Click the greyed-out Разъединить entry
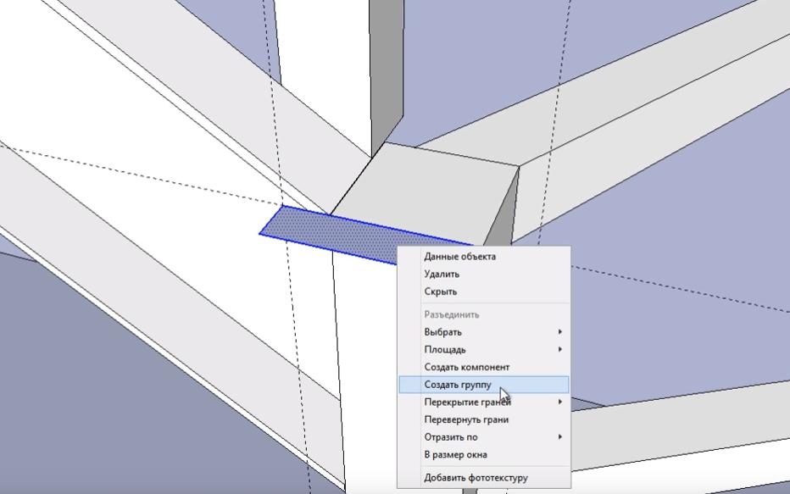Image resolution: width=790 pixels, height=494 pixels. pyautogui.click(x=451, y=314)
